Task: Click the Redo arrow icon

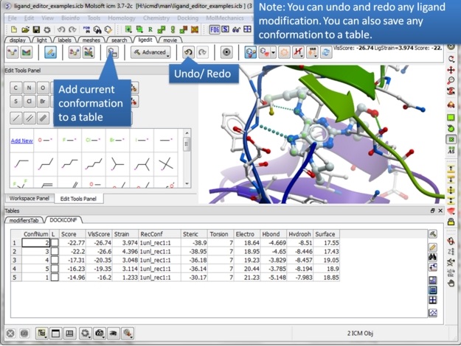Action: [203, 52]
